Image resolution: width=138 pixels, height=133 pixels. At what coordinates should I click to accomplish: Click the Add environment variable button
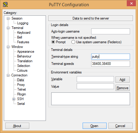pos(123,79)
